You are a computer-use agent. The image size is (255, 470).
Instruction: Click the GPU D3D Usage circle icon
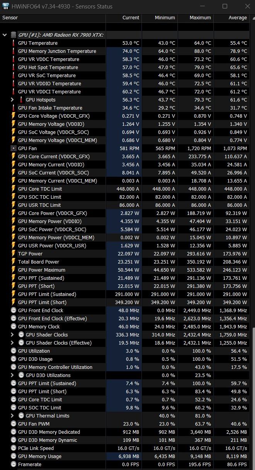tap(14, 359)
